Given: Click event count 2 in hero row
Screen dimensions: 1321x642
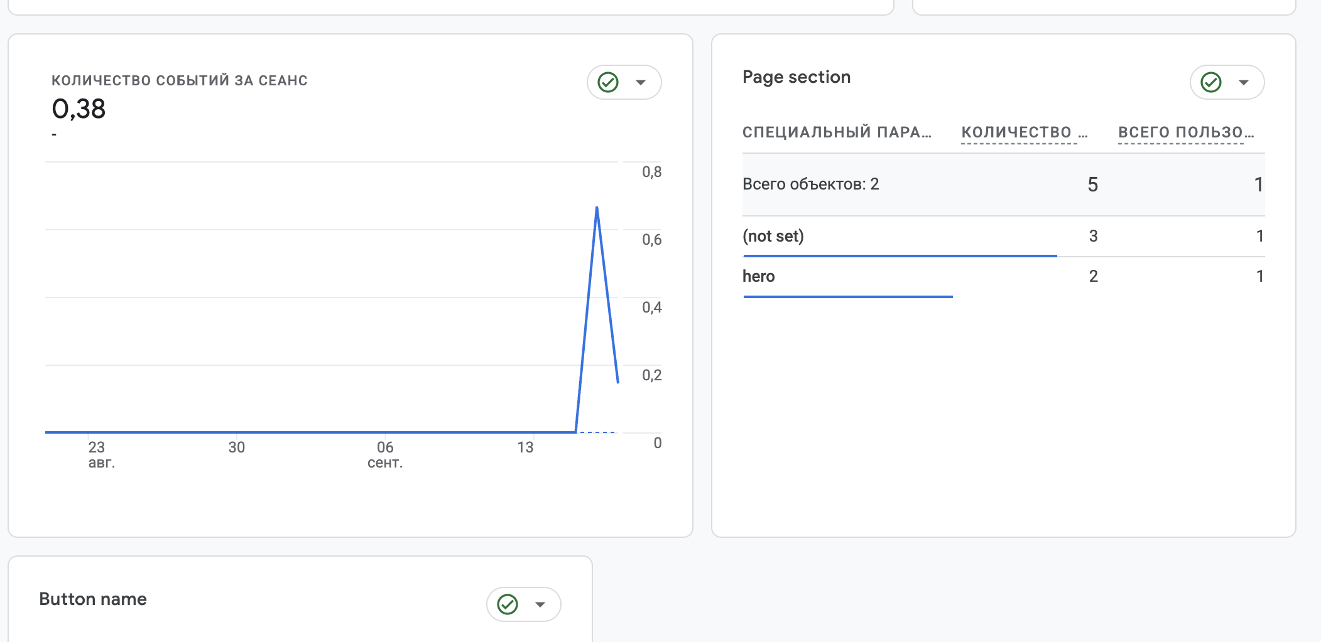Looking at the screenshot, I should pos(1094,276).
